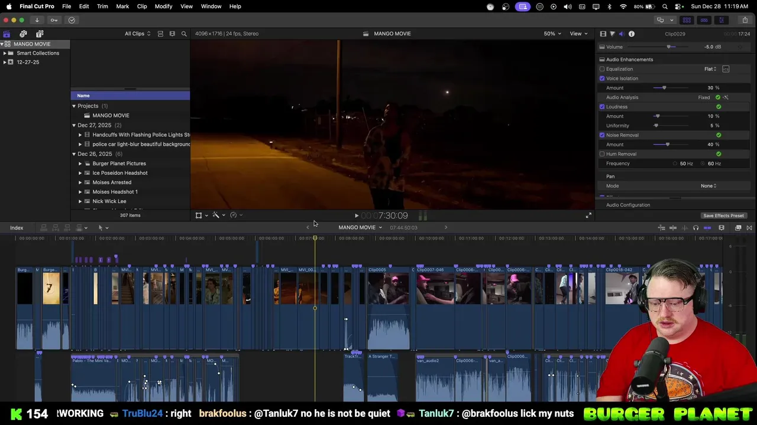Image resolution: width=757 pixels, height=425 pixels.
Task: Open the Modify menu
Action: point(163,6)
